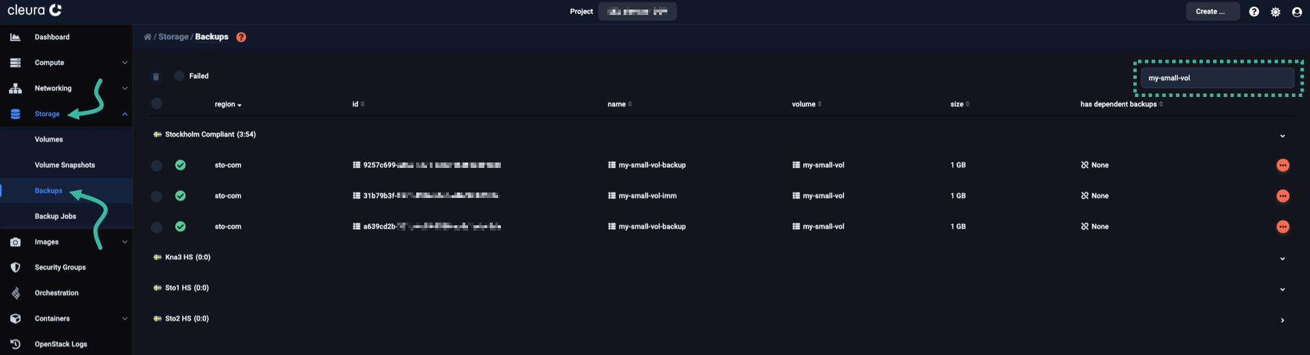1310x355 pixels.
Task: Click the Stockholm Compliant flag icon
Action: point(158,134)
